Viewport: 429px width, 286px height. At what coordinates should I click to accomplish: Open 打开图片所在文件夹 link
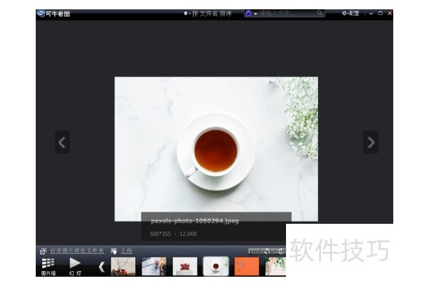coord(77,251)
